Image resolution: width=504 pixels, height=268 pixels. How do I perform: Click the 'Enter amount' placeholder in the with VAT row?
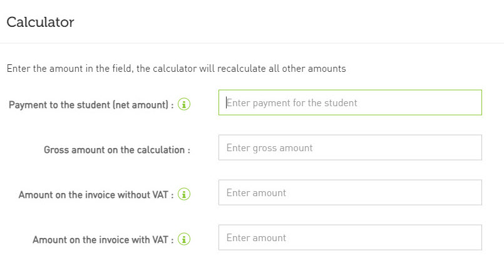256,237
